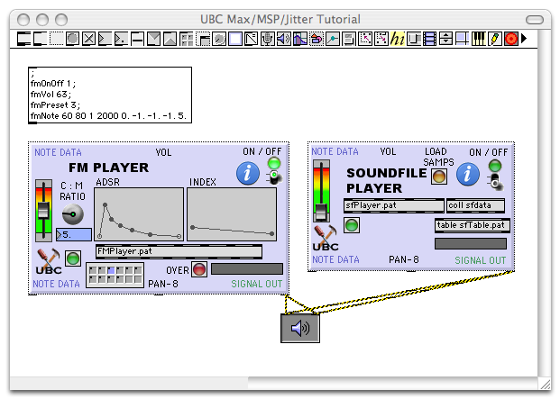The image size is (560, 399).
Task: Select the filter graph curve tool
Action: click(x=300, y=39)
